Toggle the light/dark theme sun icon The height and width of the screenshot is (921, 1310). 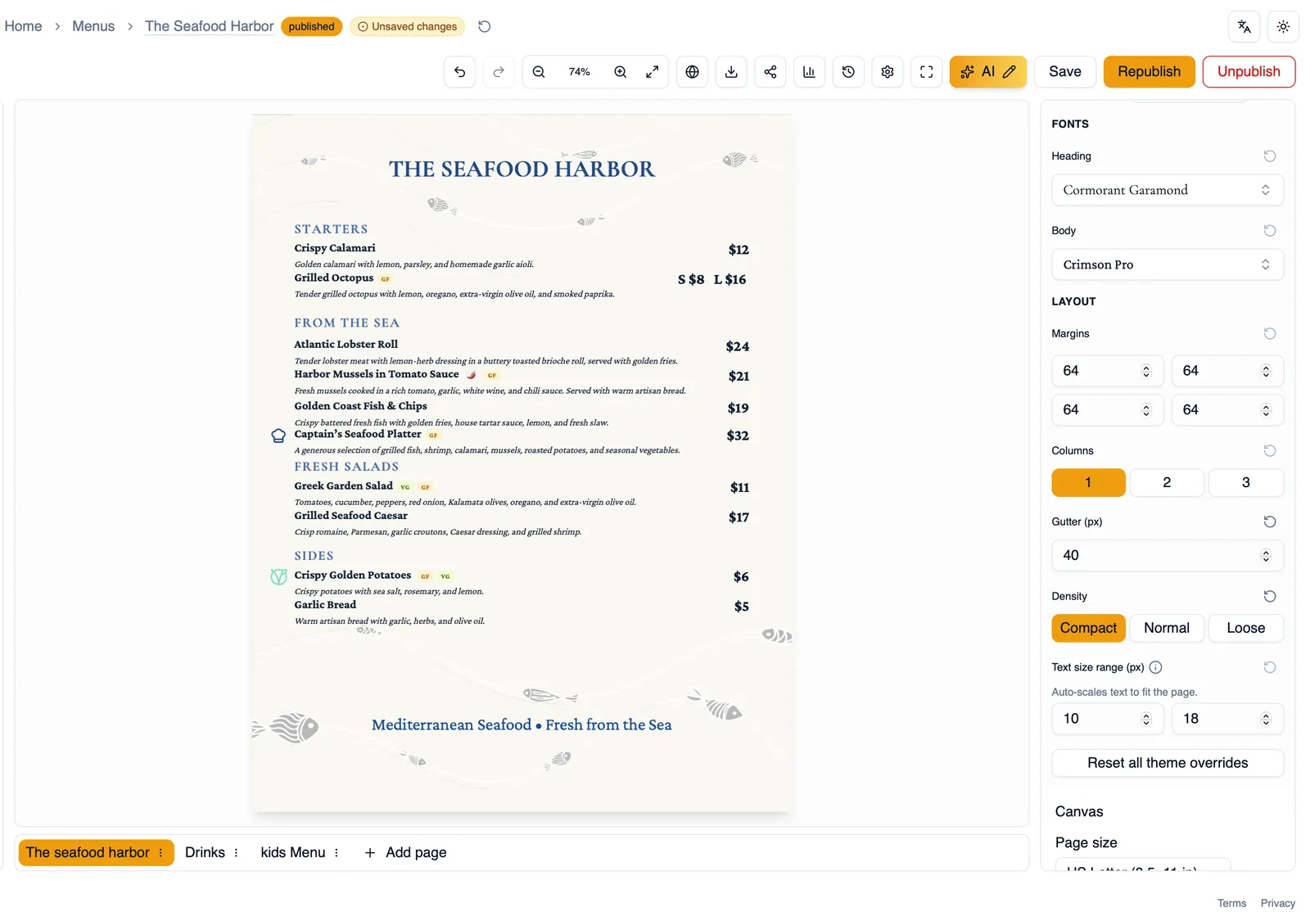pos(1283,26)
